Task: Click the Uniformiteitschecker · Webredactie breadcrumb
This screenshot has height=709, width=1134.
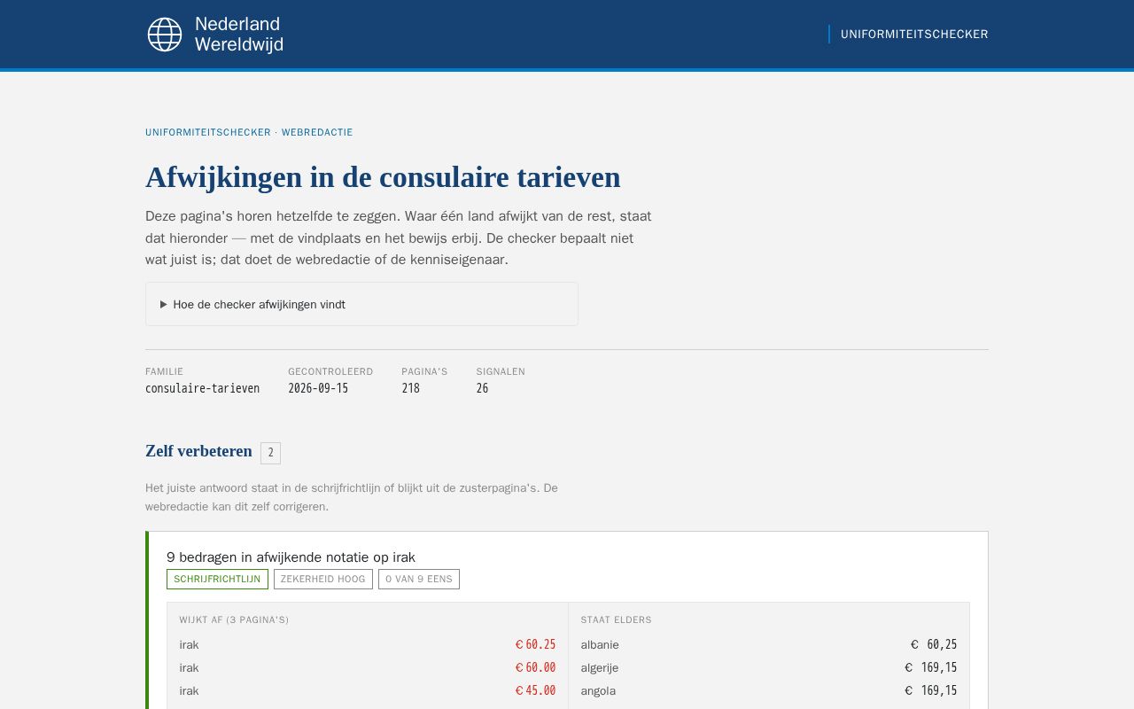Action: tap(249, 133)
